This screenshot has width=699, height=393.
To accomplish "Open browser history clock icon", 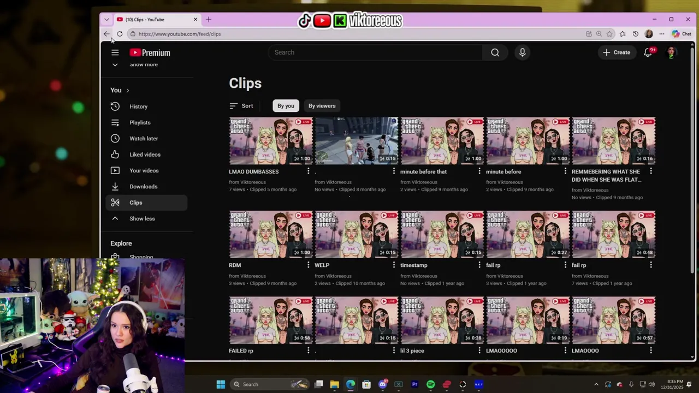I will (636, 34).
